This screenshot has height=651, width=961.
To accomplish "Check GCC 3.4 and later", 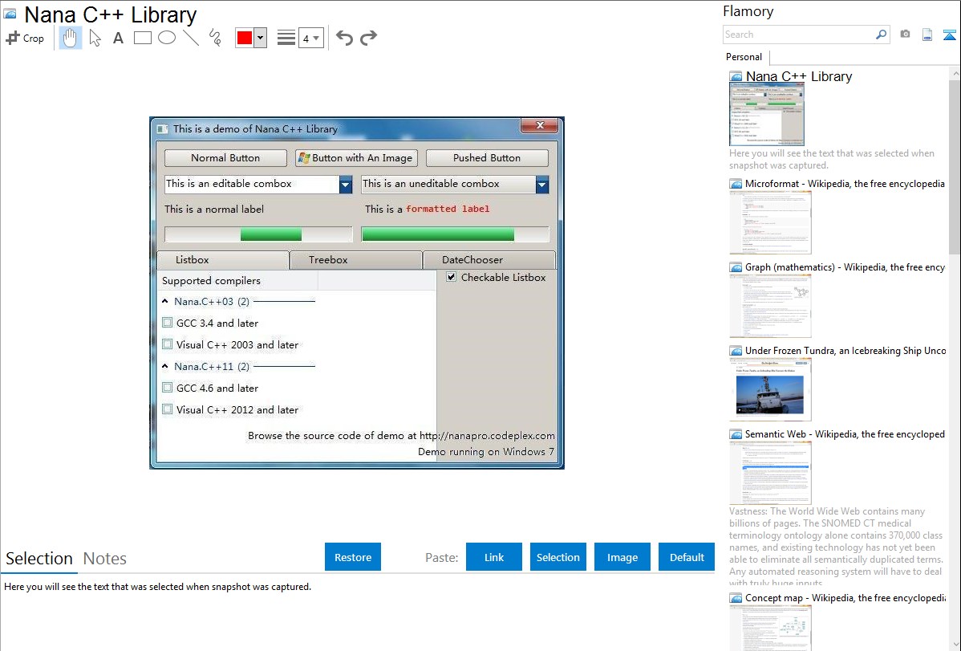I will (168, 323).
